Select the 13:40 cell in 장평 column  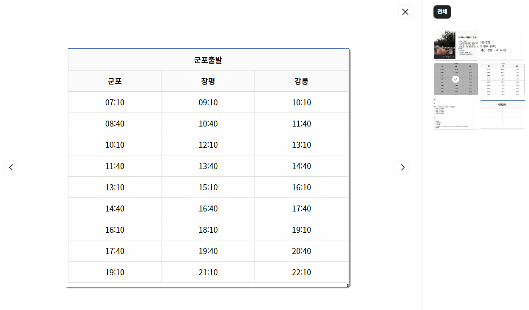click(208, 166)
